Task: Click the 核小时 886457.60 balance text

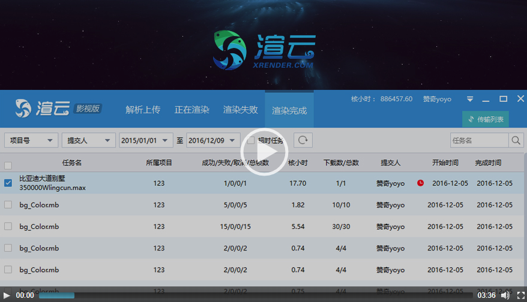Action: (382, 99)
